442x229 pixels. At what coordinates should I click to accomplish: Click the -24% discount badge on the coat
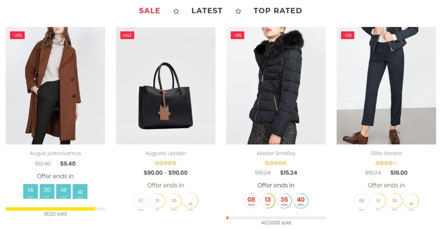click(x=17, y=35)
